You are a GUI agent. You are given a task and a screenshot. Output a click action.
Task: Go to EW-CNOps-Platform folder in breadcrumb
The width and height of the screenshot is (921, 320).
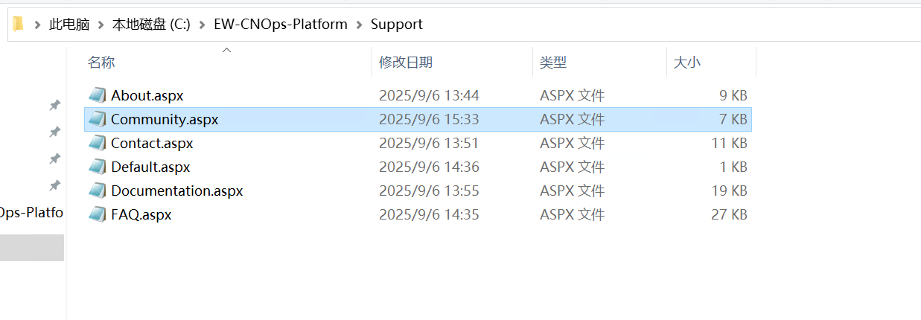coord(280,25)
